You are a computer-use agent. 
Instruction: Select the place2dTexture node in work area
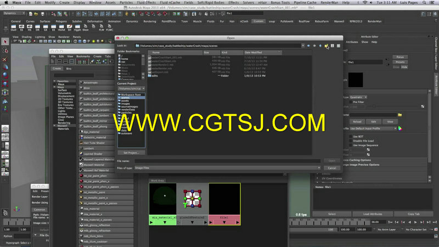click(193, 204)
